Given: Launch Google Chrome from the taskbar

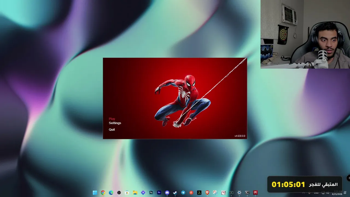Looking at the screenshot, I should pyautogui.click(x=103, y=193).
